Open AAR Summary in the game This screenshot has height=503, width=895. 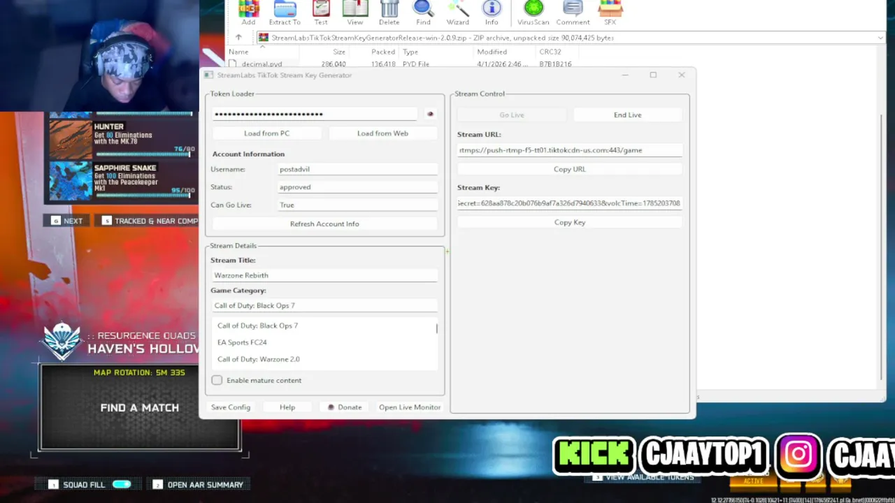click(198, 484)
